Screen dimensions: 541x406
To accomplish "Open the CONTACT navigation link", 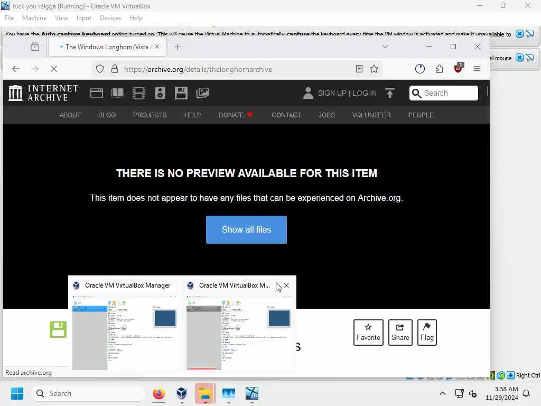I will point(286,115).
